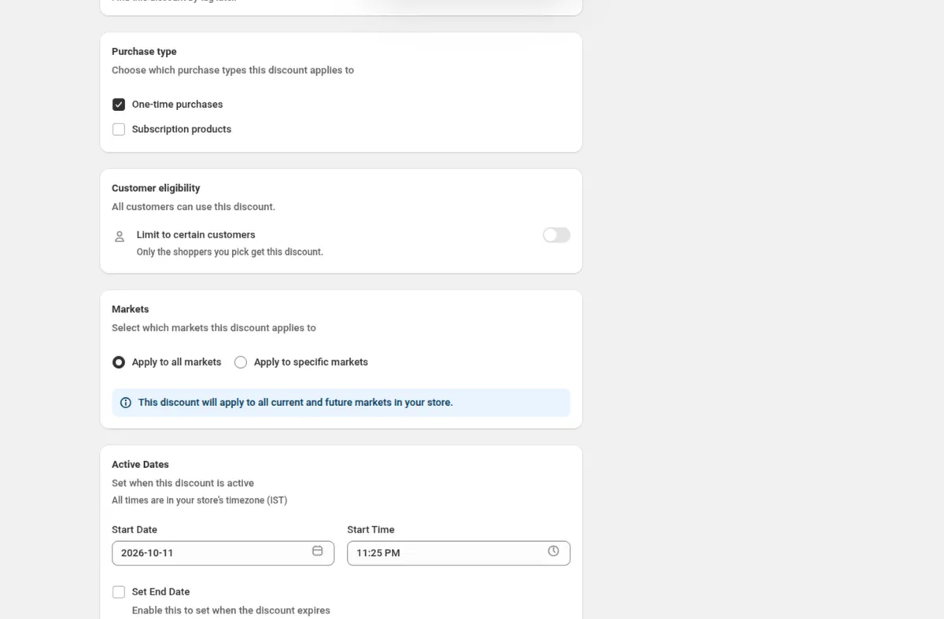
Task: Check Subscription products checkbox
Action: pos(119,130)
